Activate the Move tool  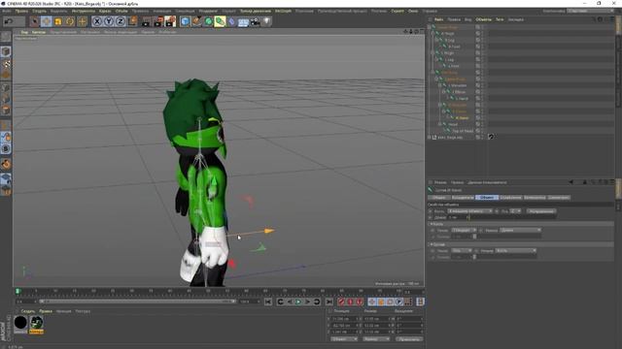tap(47, 21)
